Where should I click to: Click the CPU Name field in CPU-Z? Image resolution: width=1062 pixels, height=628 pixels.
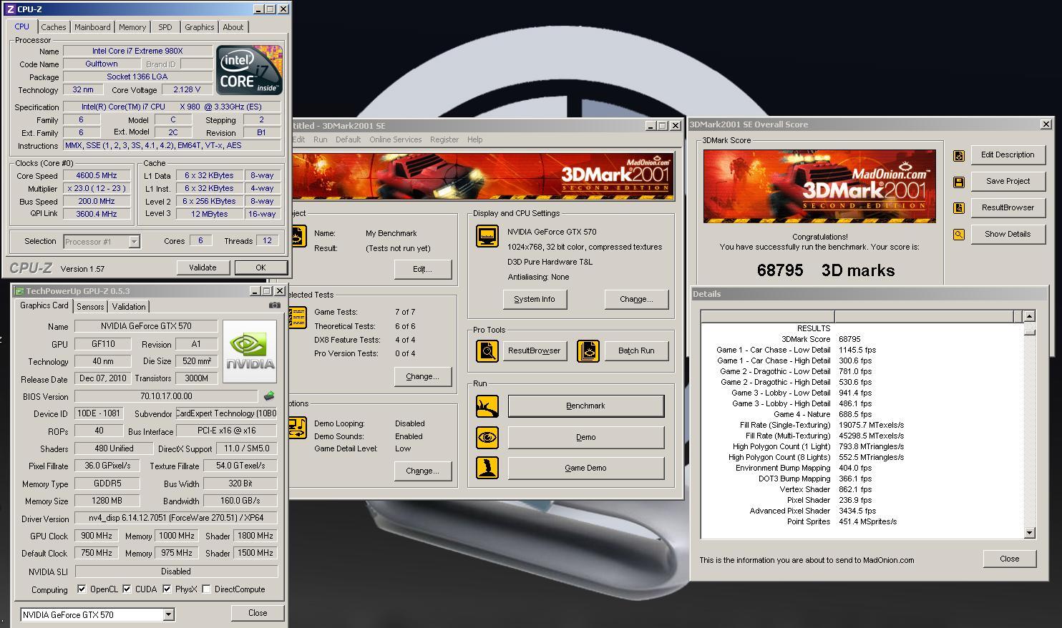[x=137, y=51]
